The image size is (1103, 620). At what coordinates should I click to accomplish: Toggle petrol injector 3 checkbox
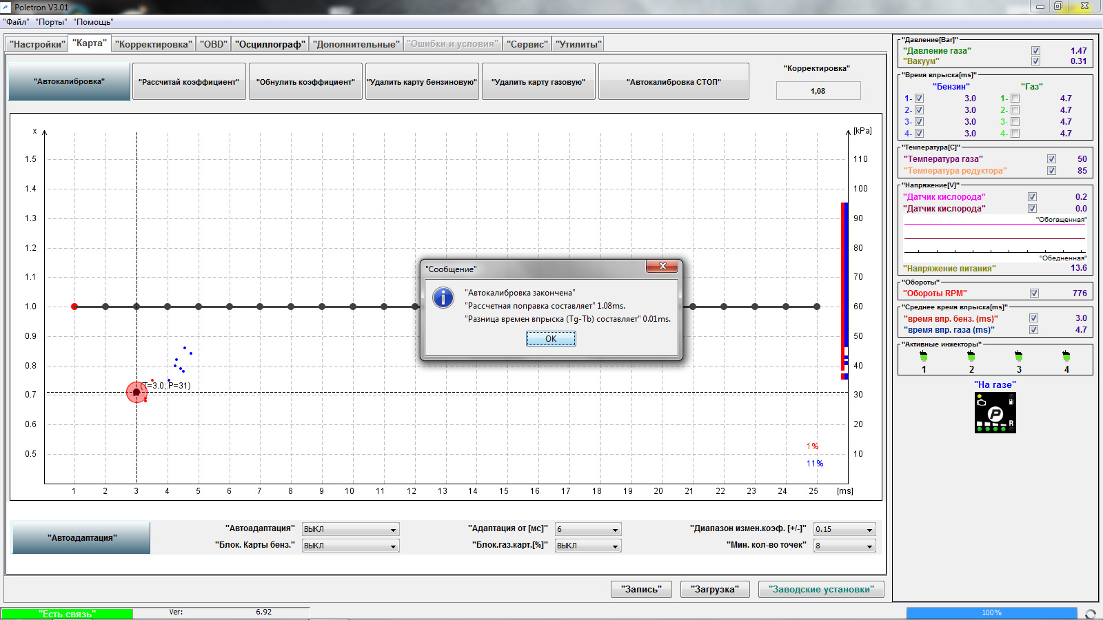(x=919, y=122)
